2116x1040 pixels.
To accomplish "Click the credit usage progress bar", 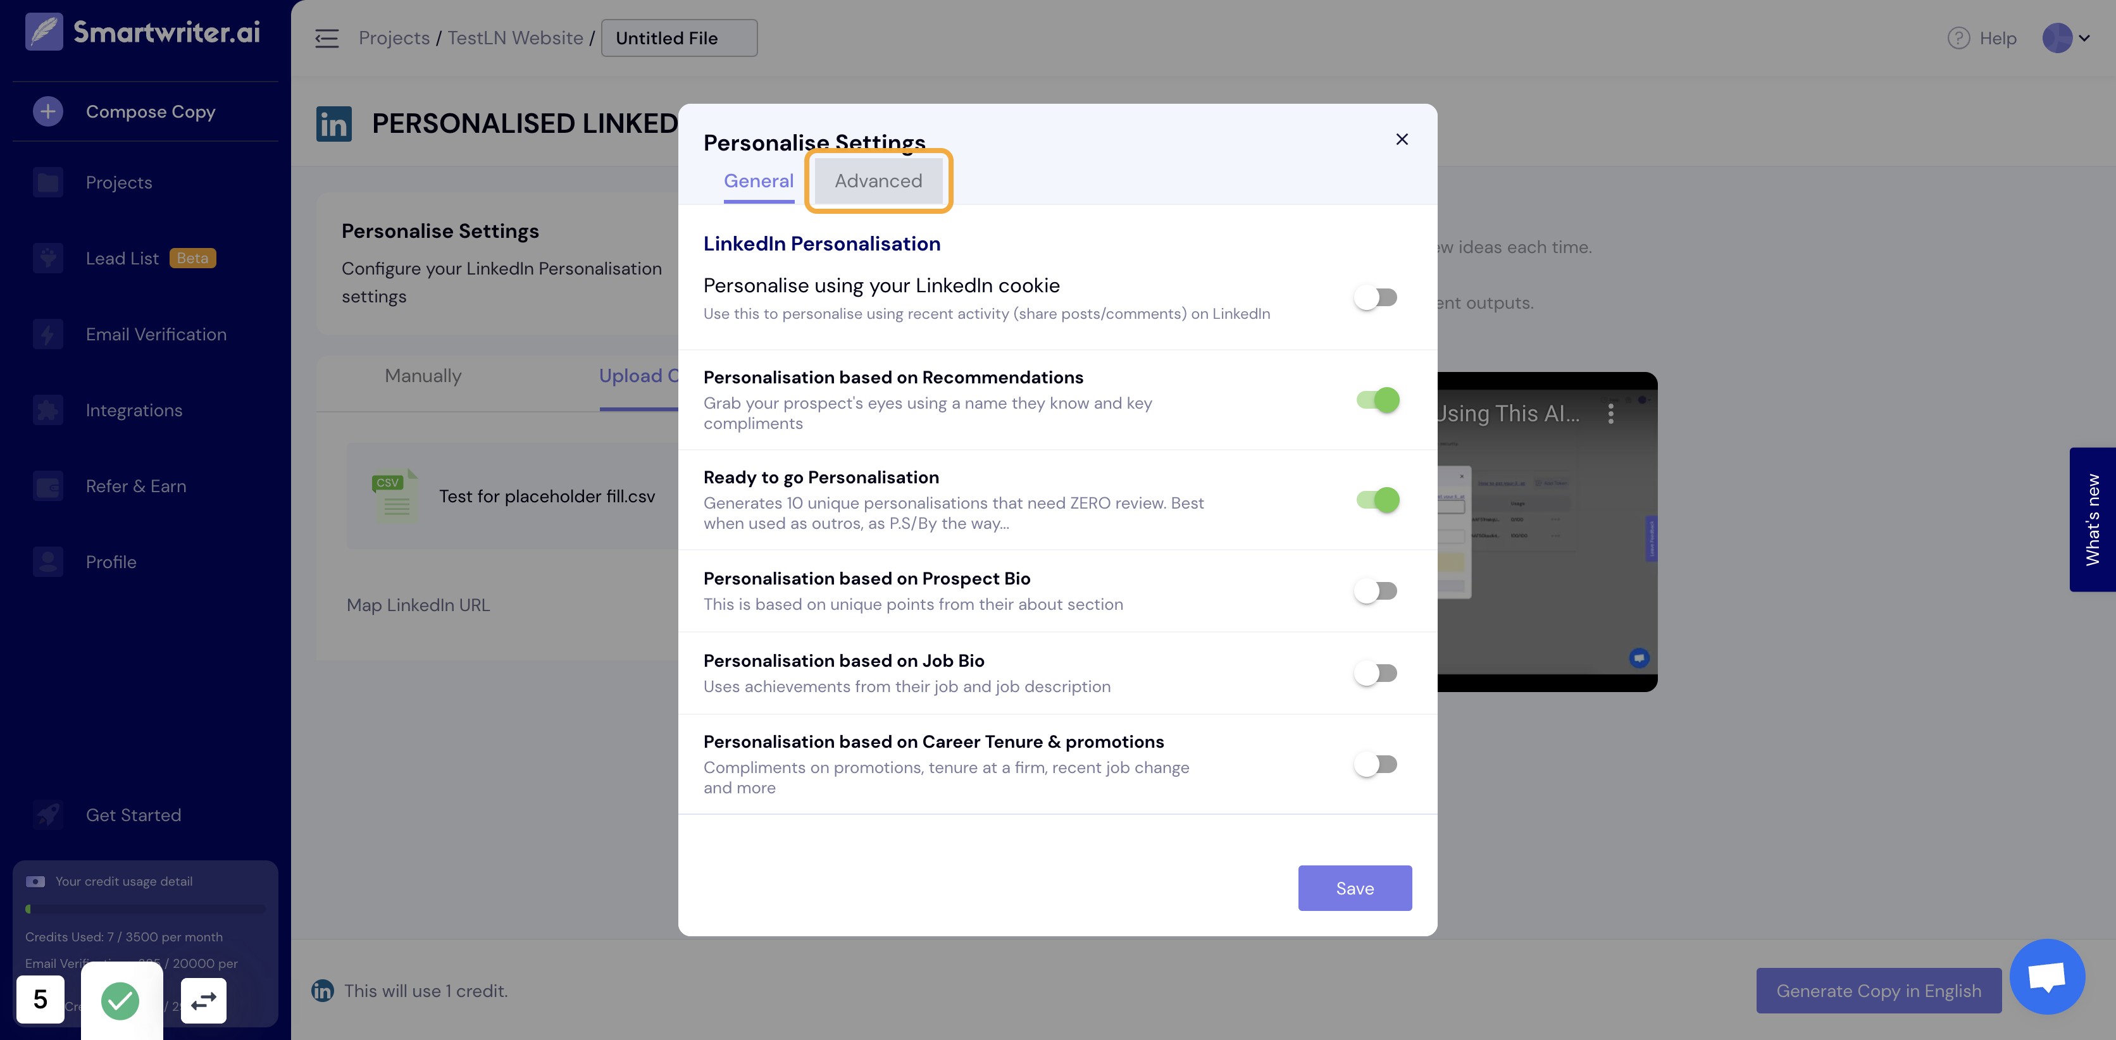I will (x=144, y=910).
